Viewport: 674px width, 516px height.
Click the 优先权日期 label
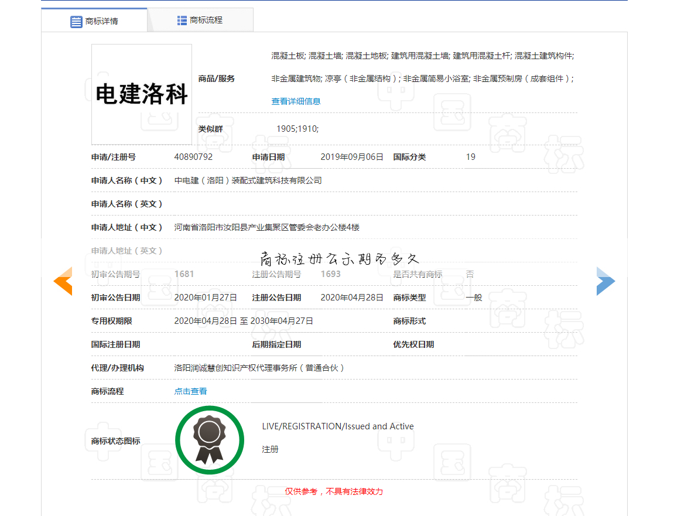pyautogui.click(x=413, y=344)
